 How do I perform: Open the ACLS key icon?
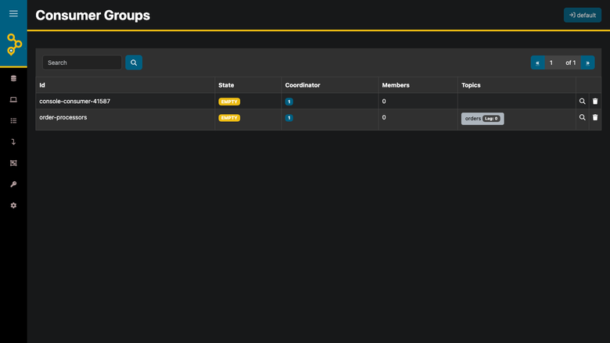pos(13,184)
